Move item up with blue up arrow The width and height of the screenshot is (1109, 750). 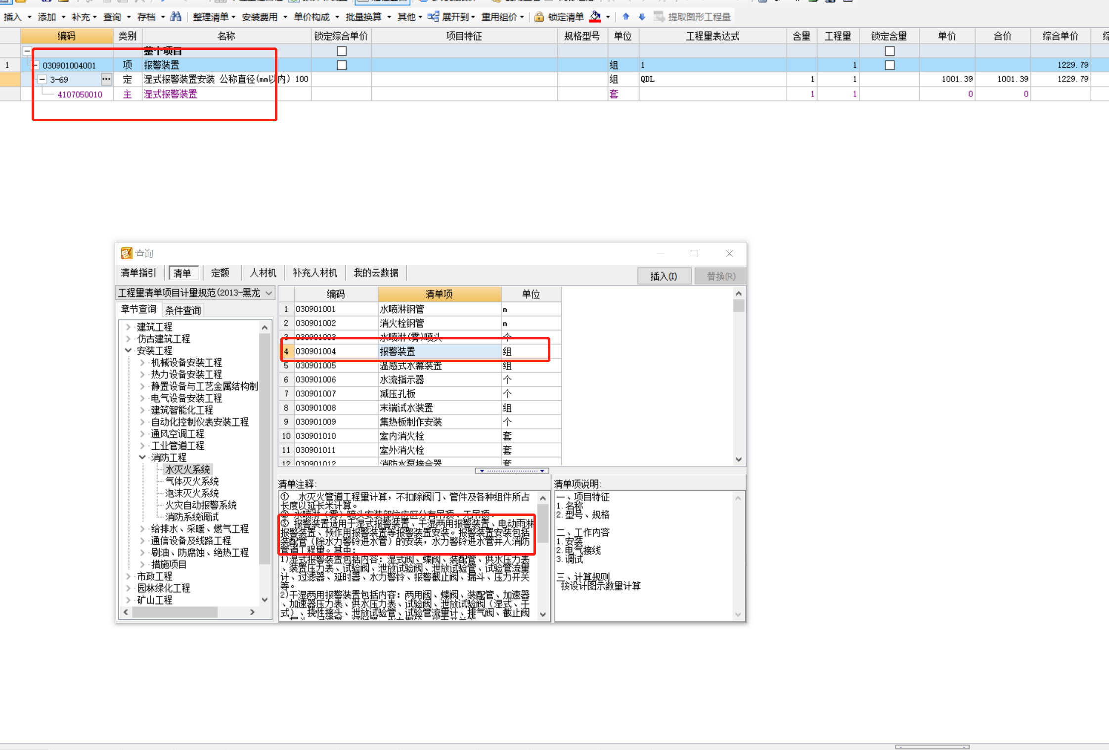click(x=625, y=17)
